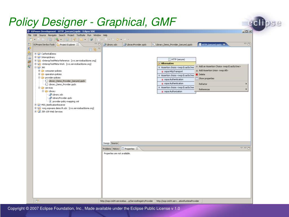
Task: Collapse the provider-policies folder
Action: (39, 78)
